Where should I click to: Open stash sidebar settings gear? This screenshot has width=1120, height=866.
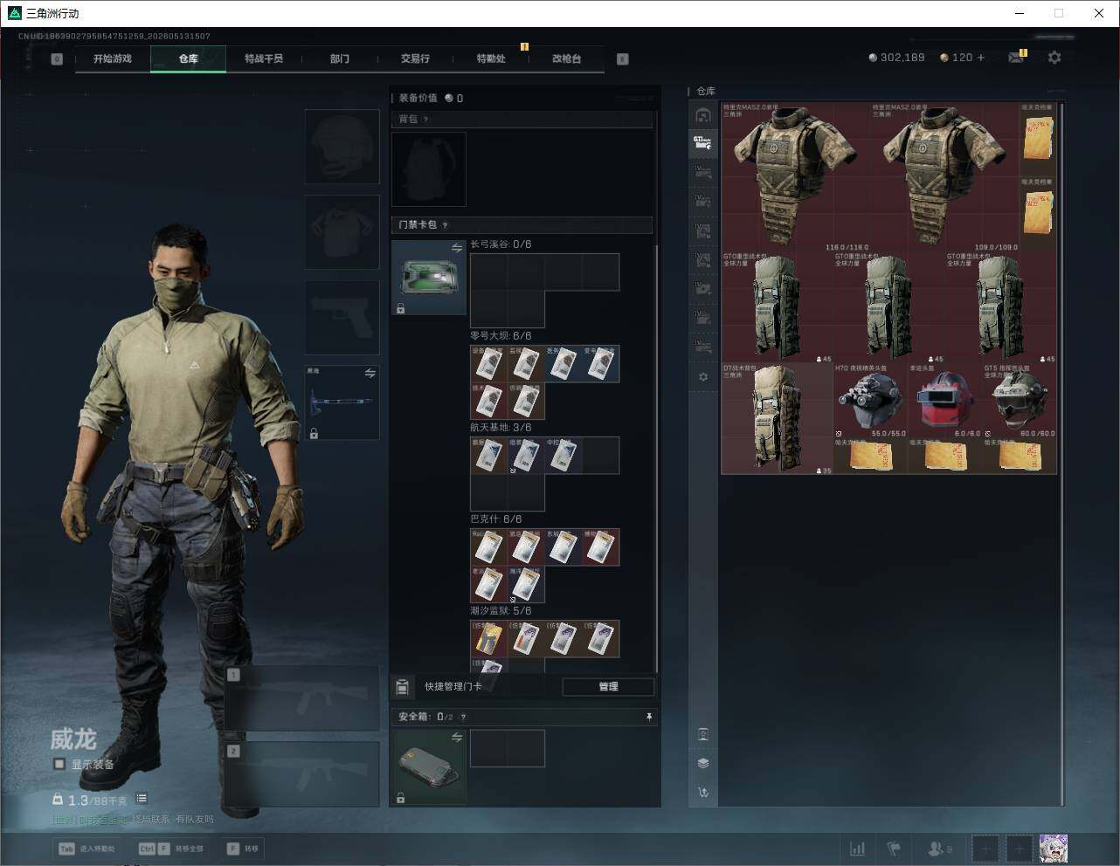point(703,377)
